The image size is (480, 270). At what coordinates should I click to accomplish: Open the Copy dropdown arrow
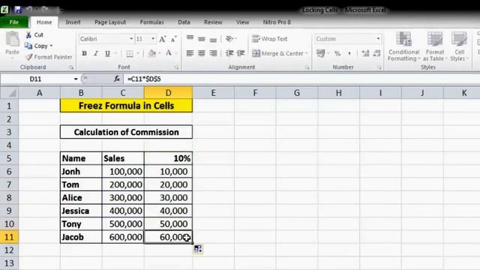click(x=51, y=46)
